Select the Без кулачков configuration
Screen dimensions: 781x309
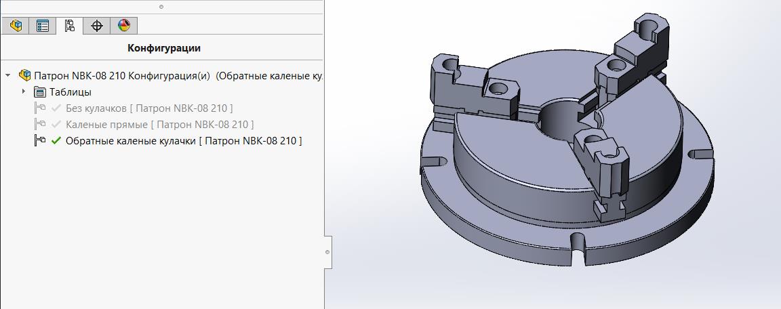[149, 108]
